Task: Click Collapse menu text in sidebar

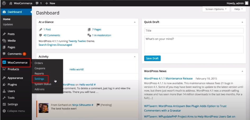Action: 16,111
